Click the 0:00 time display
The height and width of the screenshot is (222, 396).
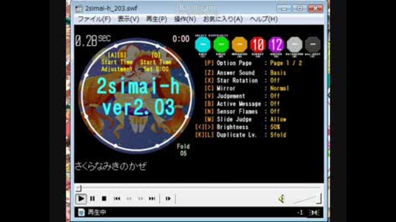[181, 39]
